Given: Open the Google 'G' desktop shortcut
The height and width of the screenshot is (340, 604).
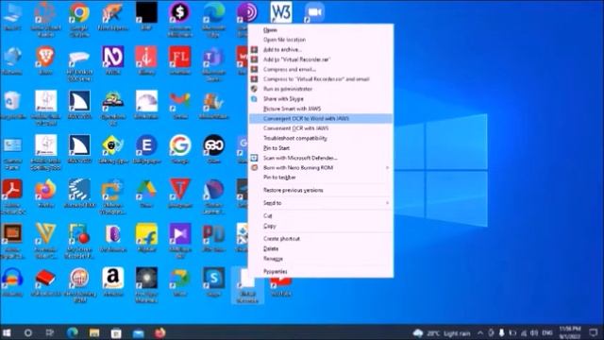Looking at the screenshot, I should click(180, 149).
